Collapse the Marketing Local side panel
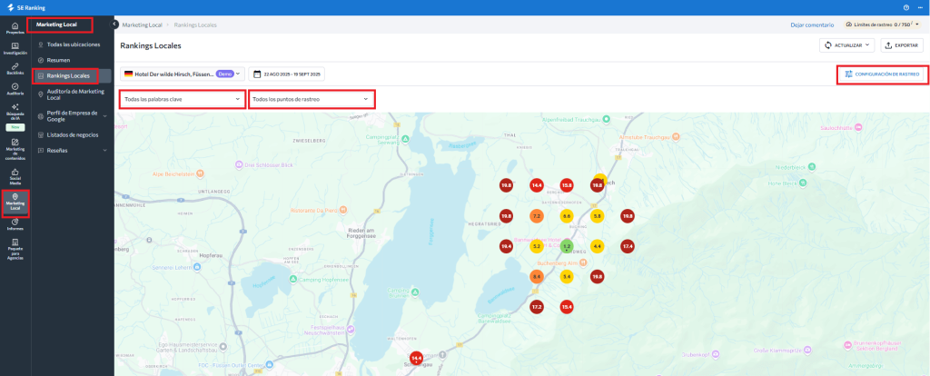The image size is (930, 376). (114, 24)
